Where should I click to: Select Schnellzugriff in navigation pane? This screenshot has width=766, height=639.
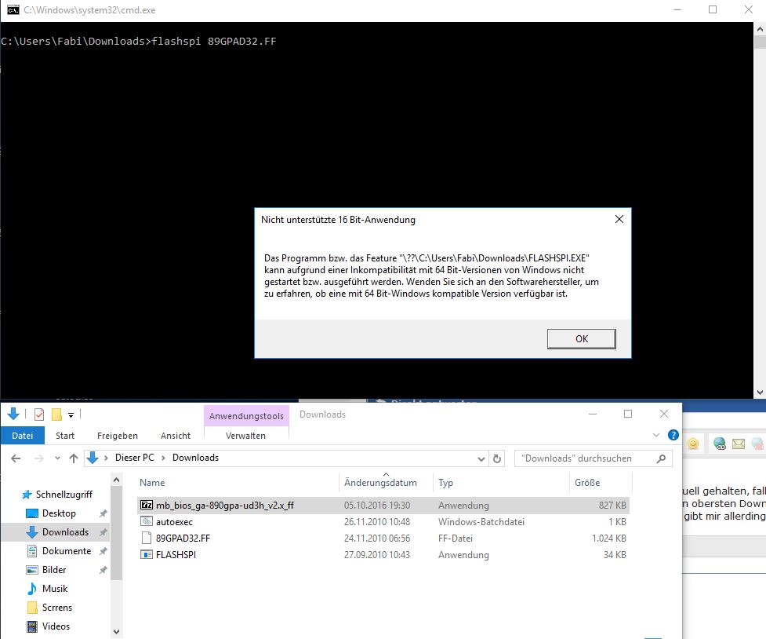point(64,495)
